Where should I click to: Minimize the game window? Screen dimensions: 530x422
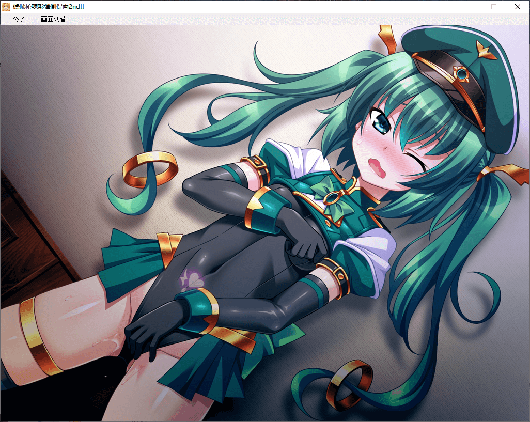470,7
